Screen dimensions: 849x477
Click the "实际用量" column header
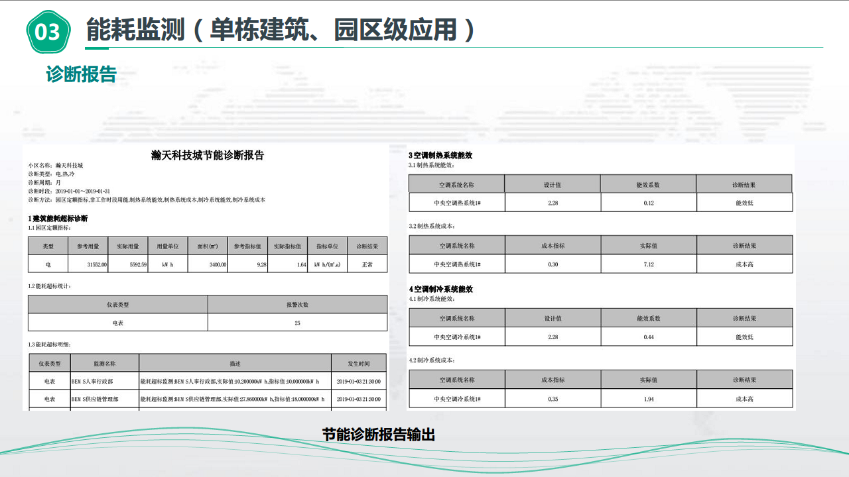coord(127,246)
